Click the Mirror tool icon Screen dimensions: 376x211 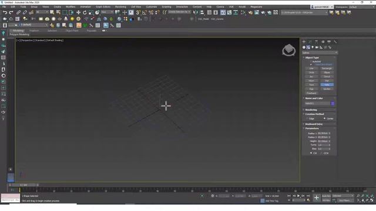click(196, 12)
